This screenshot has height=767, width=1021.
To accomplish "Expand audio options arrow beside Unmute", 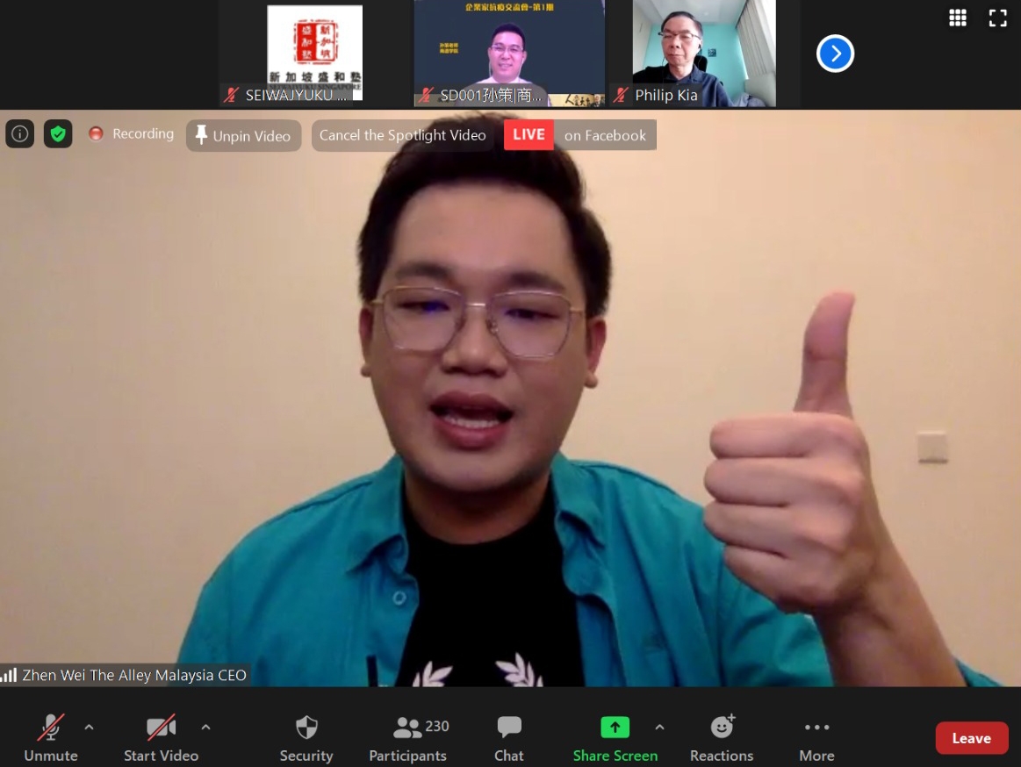I will (89, 727).
